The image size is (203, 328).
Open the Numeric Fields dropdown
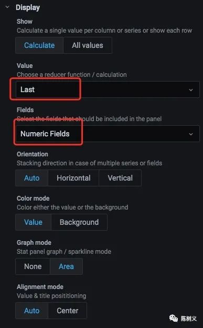(x=108, y=134)
